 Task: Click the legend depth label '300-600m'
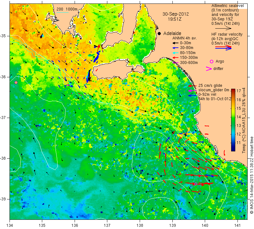[x=189, y=63]
